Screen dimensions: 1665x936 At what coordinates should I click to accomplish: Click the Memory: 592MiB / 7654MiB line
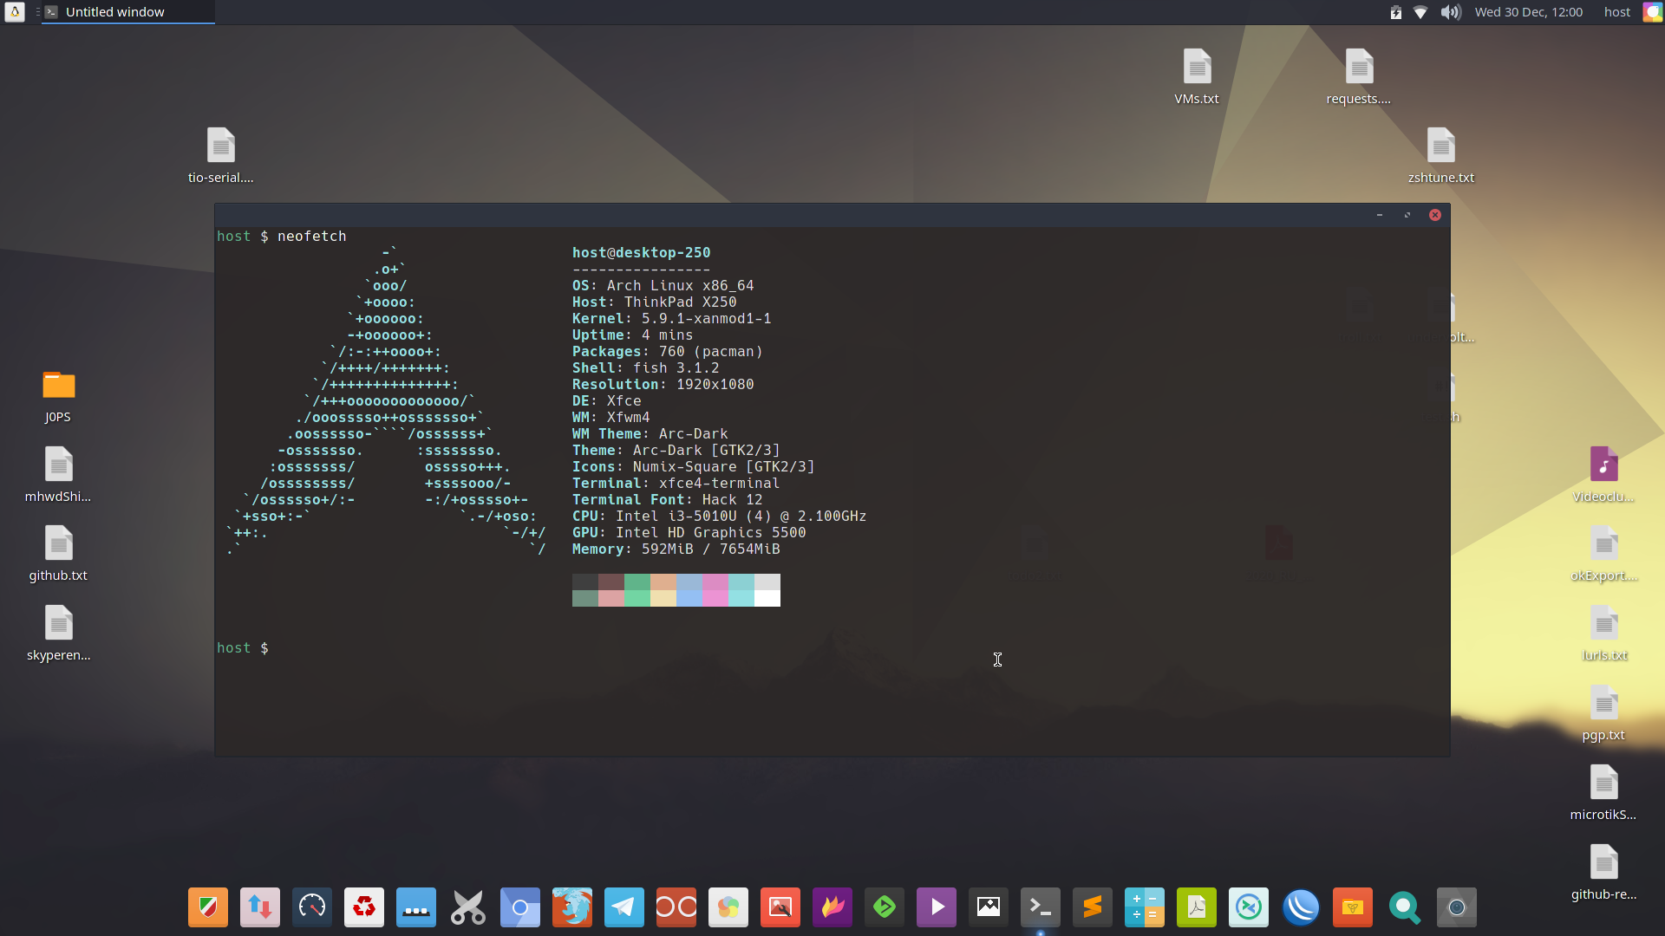(676, 549)
